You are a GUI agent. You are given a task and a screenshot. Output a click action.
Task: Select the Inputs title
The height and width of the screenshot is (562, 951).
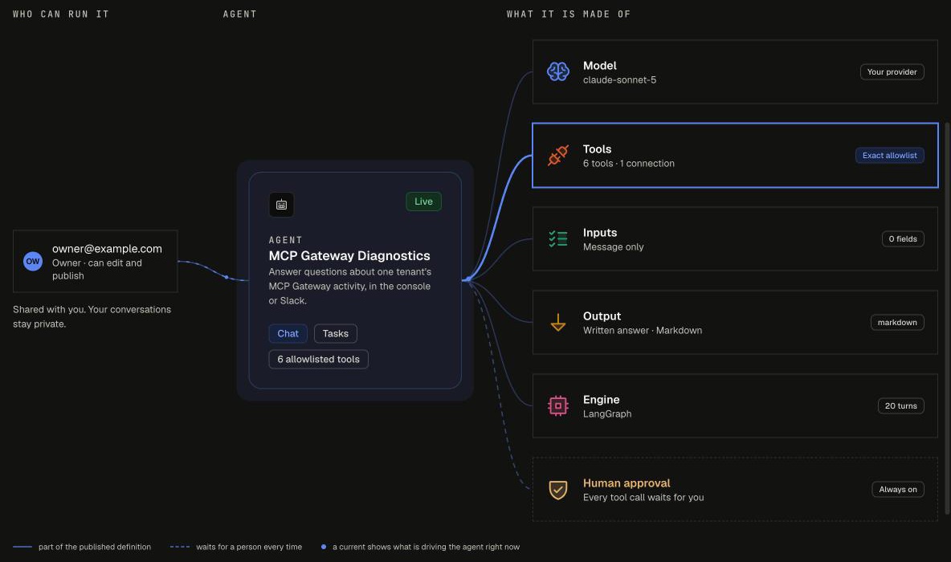pos(600,233)
